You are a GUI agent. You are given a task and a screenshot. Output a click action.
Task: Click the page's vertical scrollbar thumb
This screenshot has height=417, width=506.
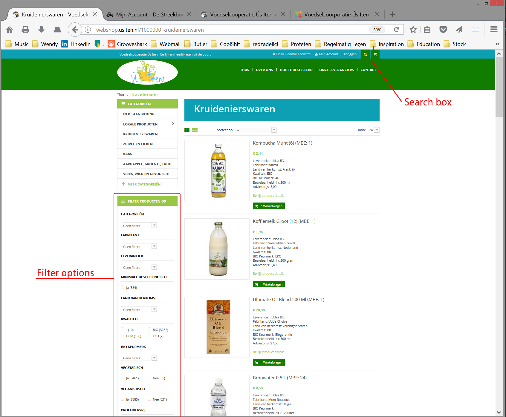pyautogui.click(x=499, y=87)
